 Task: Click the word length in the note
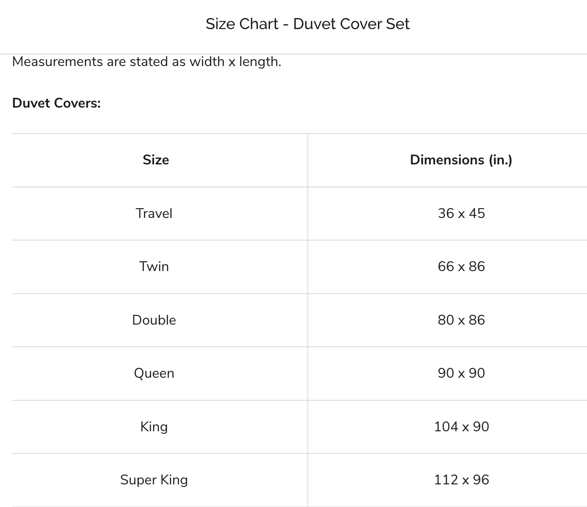[x=259, y=62]
